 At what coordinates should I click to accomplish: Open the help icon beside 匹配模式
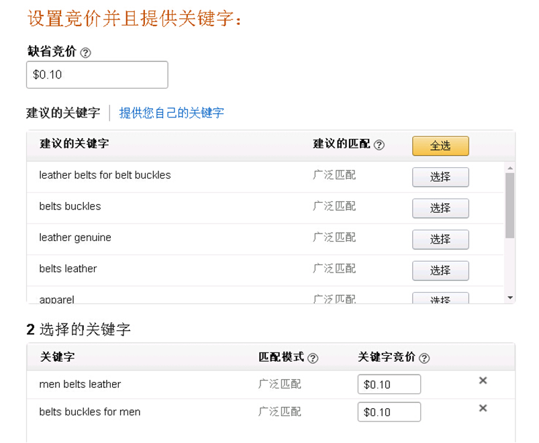click(x=313, y=358)
